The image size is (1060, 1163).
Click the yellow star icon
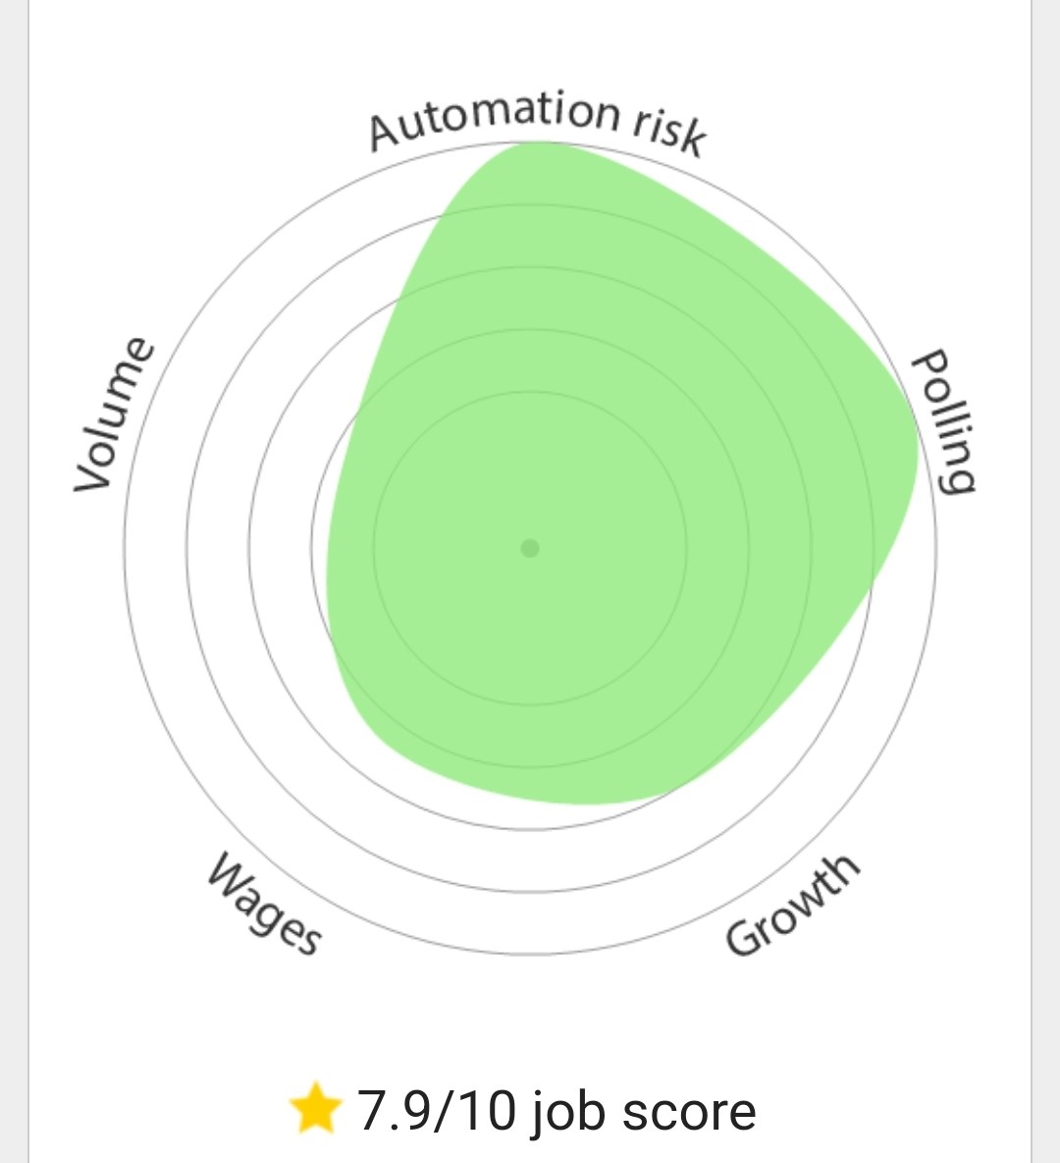coord(316,1108)
